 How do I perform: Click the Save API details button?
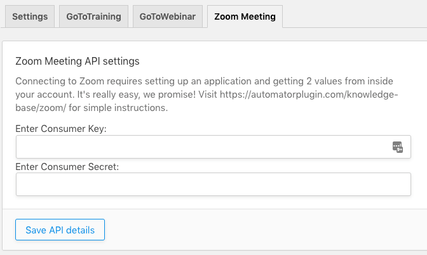(x=60, y=230)
